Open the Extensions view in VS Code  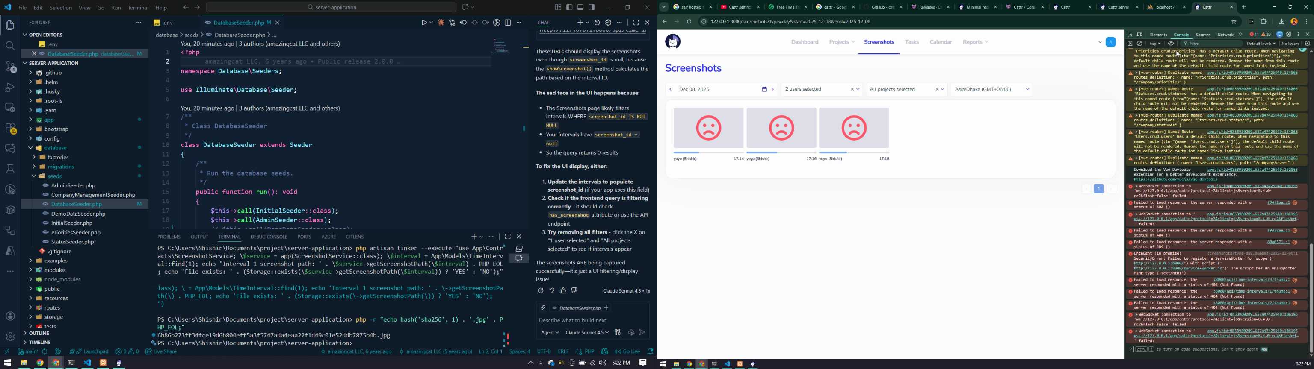[x=10, y=128]
